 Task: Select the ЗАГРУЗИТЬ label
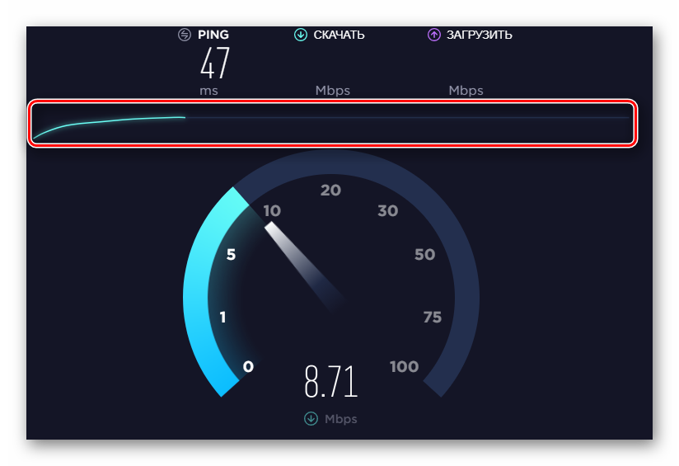[x=480, y=35]
